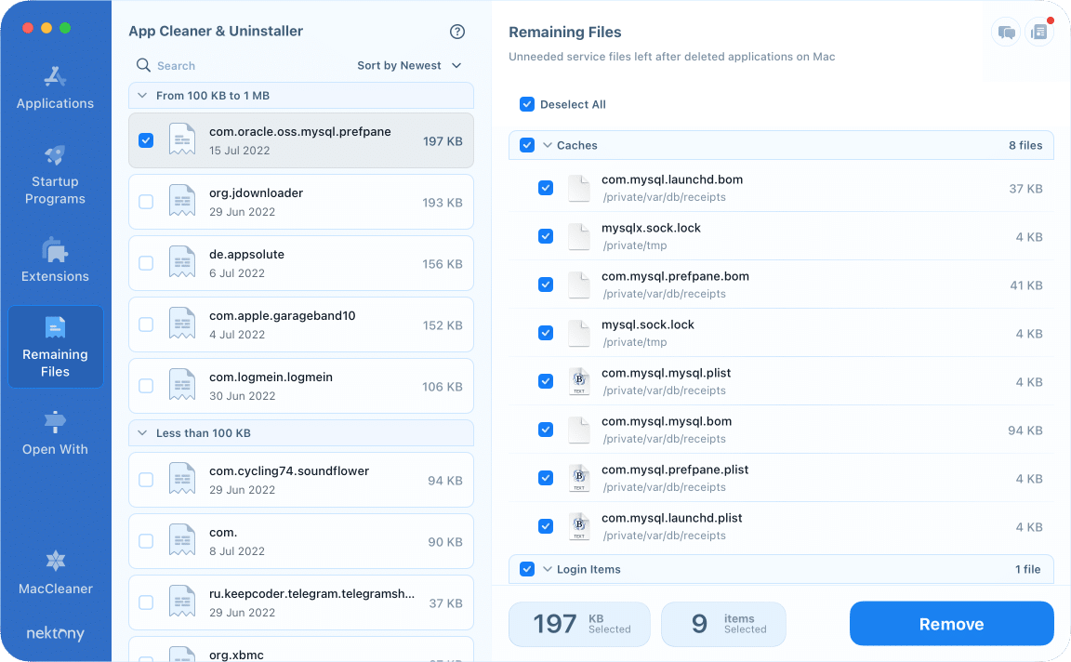Collapse the Less than 100 KB group
Image resolution: width=1071 pixels, height=662 pixels.
[x=142, y=433]
